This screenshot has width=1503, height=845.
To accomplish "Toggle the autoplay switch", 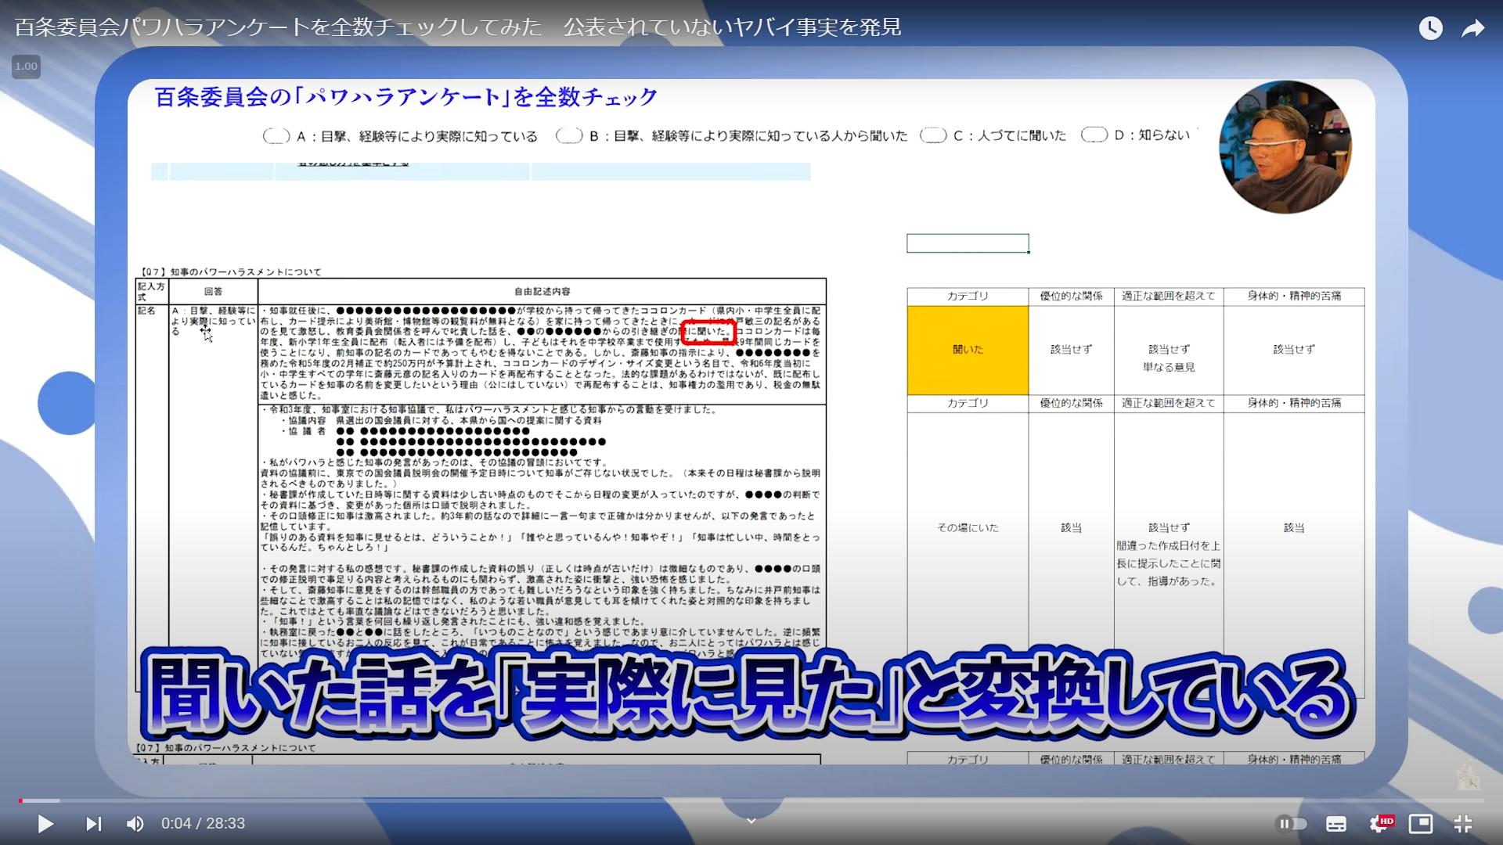I will pyautogui.click(x=1292, y=823).
